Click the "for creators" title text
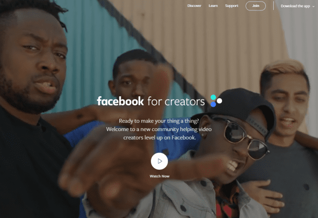Screen dimensions: 318x218 [176, 101]
